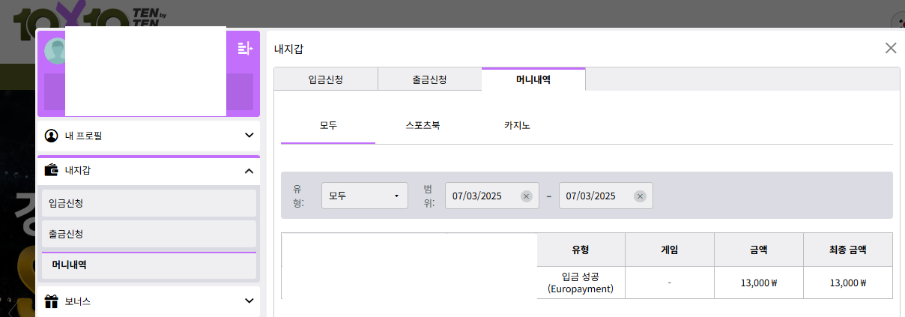Click the profile person icon
The width and height of the screenshot is (905, 317).
(52, 136)
